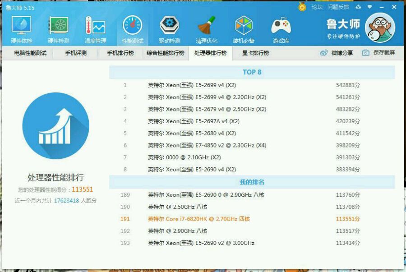Select row Xeon E5-2697A v4 (X2)
This screenshot has width=406, height=272.
(x=252, y=121)
